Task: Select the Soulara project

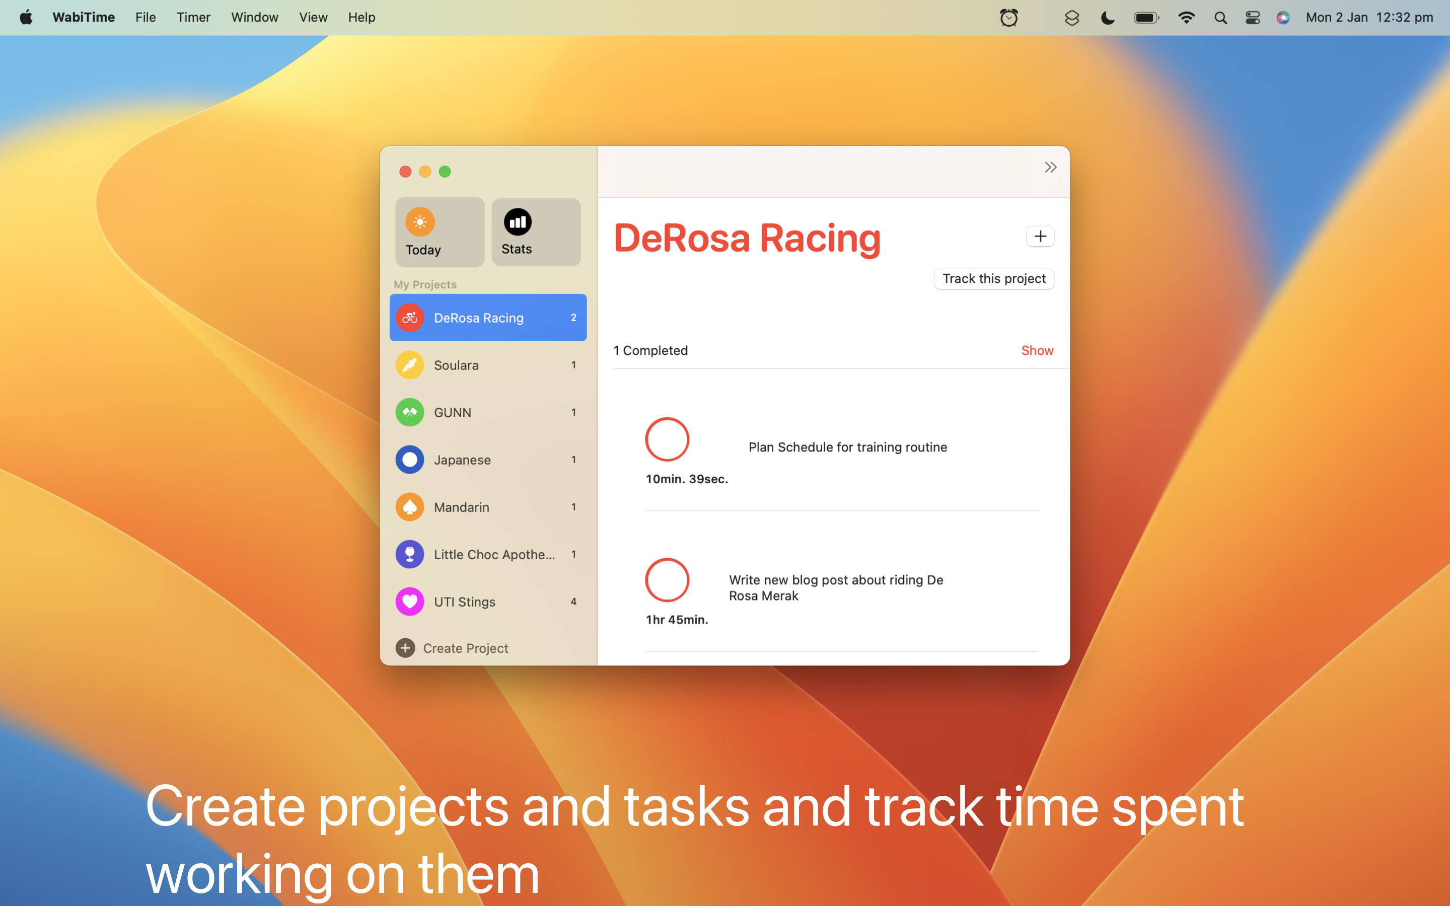Action: tap(488, 365)
